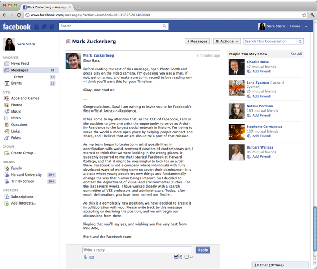Open Natalie Portman's photo thumbnail

(x=237, y=111)
